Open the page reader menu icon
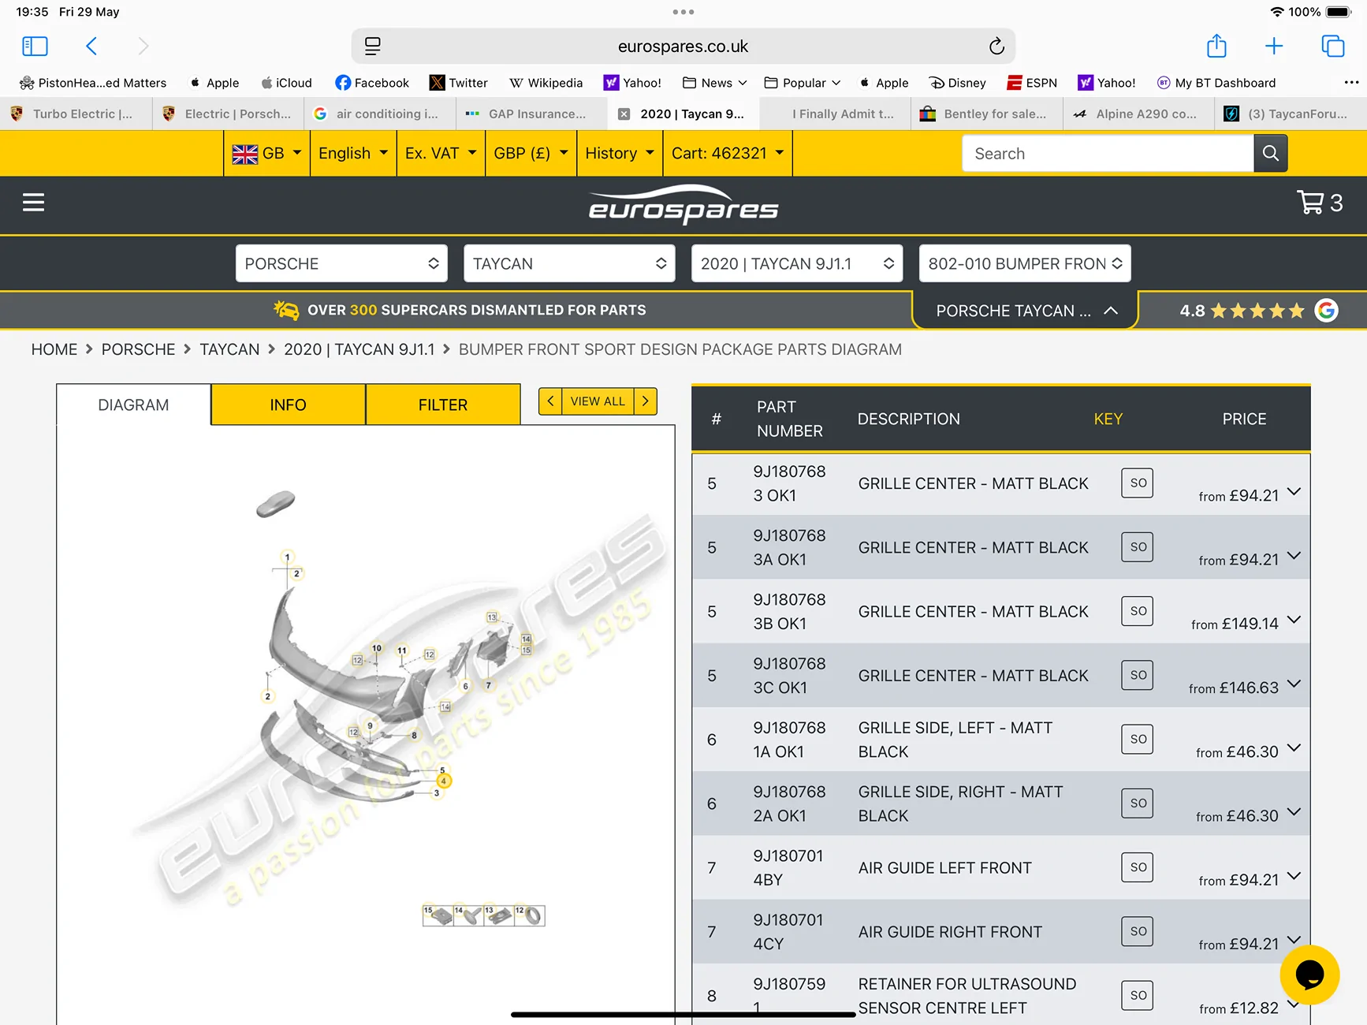1367x1025 pixels. tap(373, 47)
